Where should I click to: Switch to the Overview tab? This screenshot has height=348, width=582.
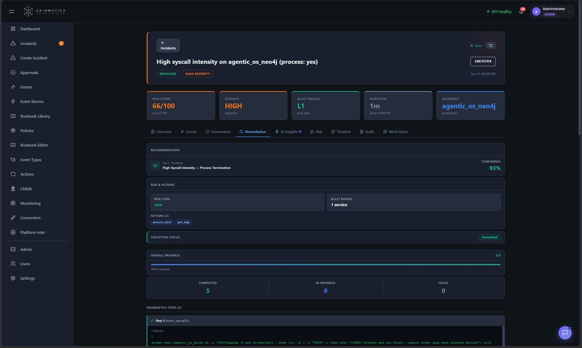[x=161, y=132]
